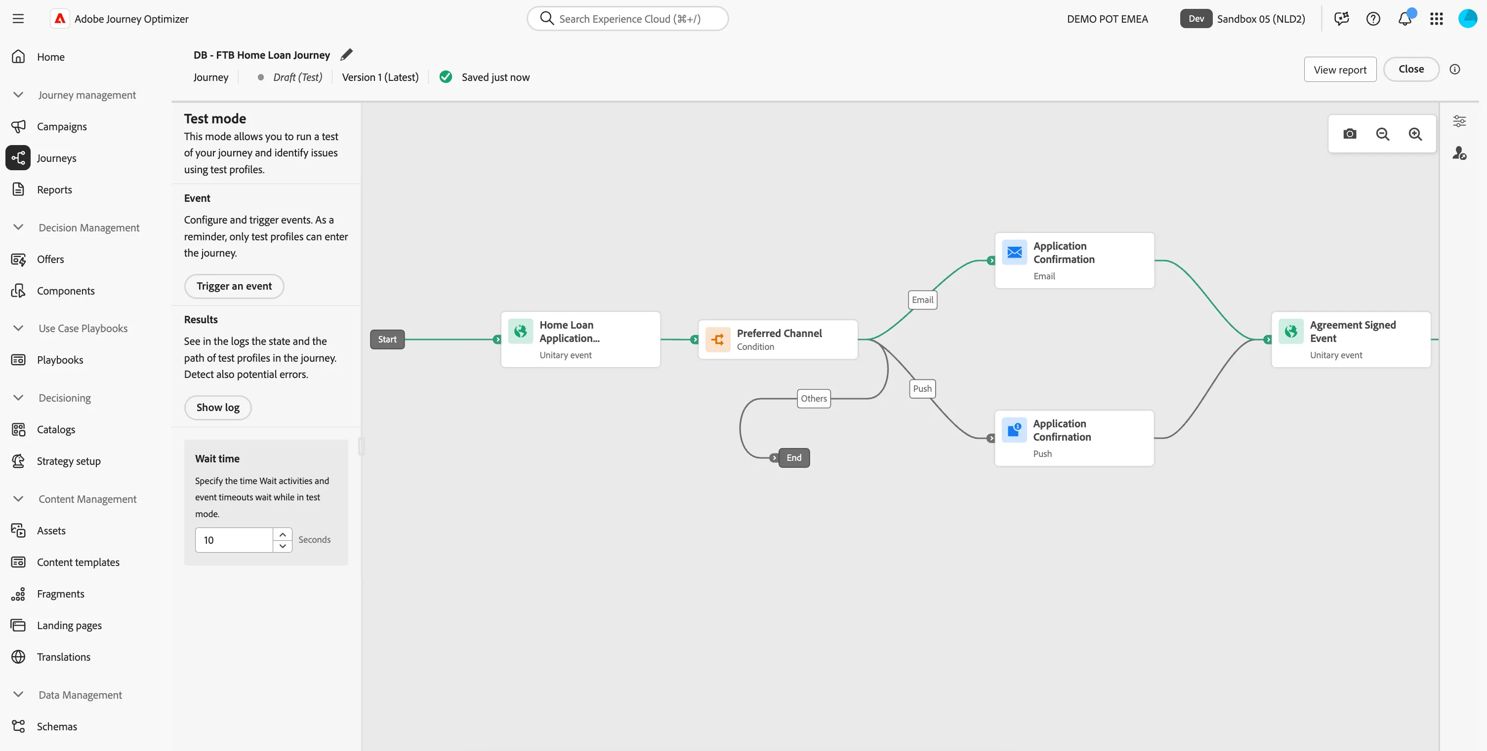The height and width of the screenshot is (751, 1487).
Task: Select the push Application Confirmation icon
Action: pyautogui.click(x=1014, y=430)
